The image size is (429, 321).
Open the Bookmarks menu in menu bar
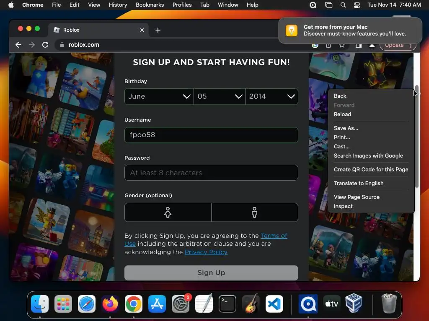click(x=150, y=5)
